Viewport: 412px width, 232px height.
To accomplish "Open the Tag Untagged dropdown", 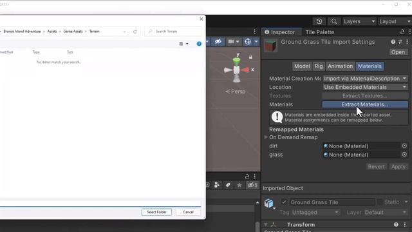I will 315,212.
